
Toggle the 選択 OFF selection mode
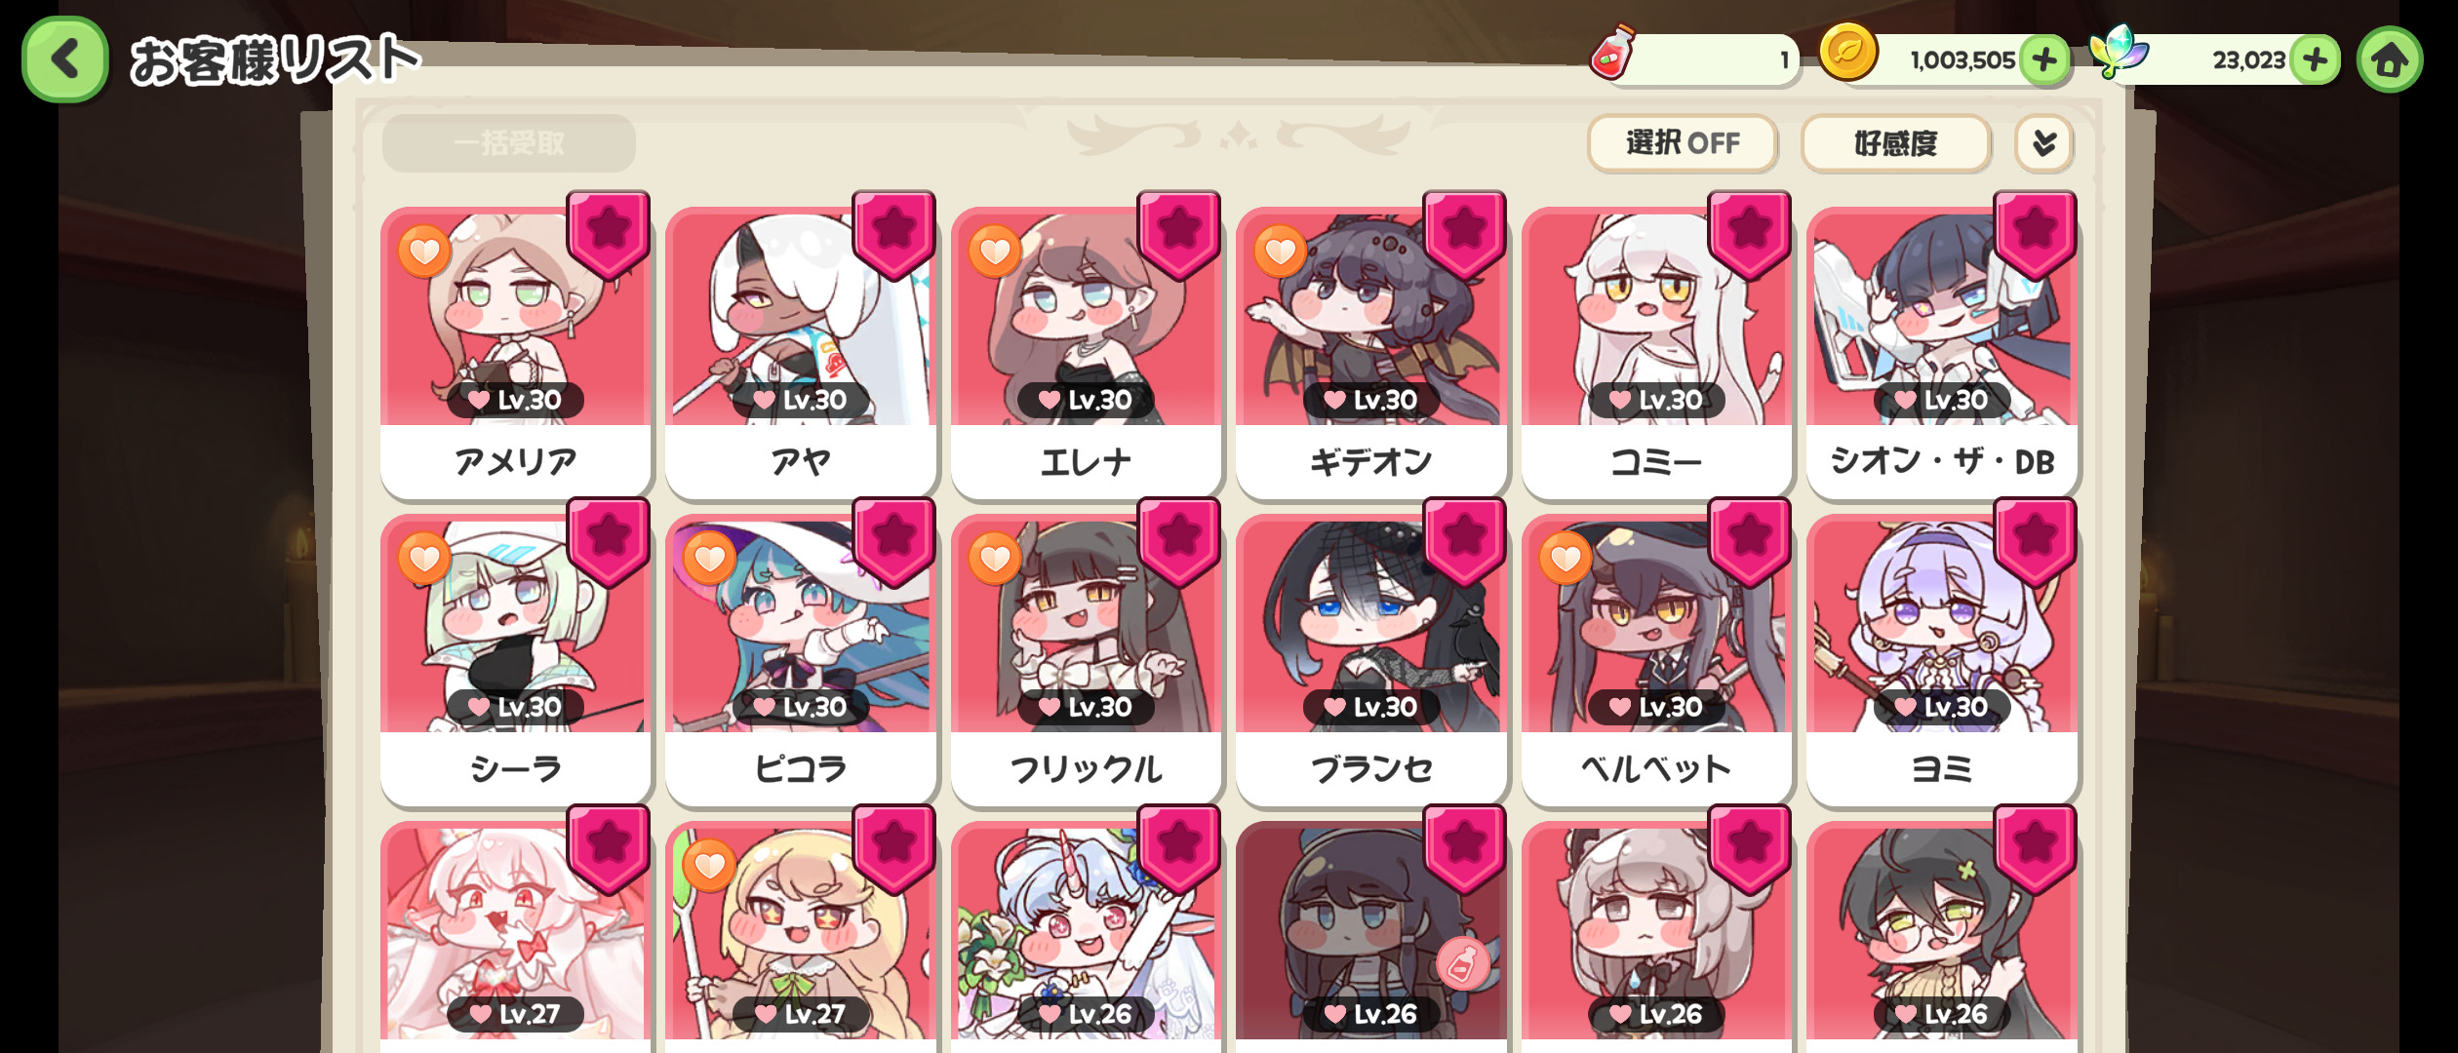point(1683,143)
